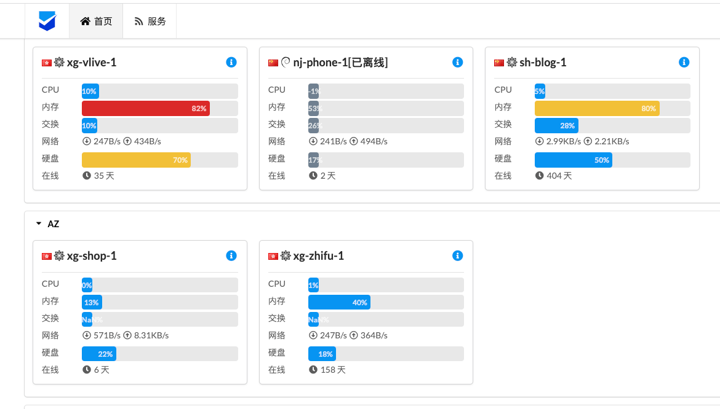Click China flag on sh-blog-1 card
This screenshot has width=720, height=409.
[x=499, y=63]
